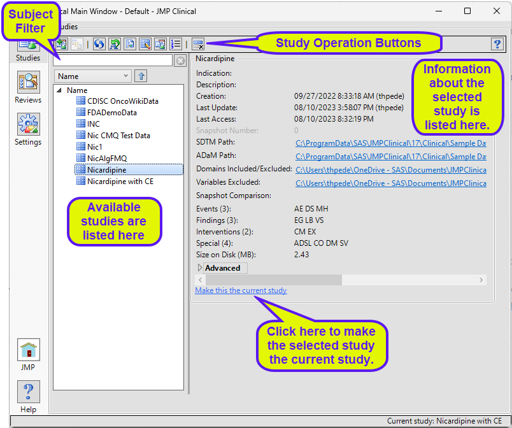Open the Settings gear in sidebar
This screenshot has width=512, height=428.
[28, 129]
